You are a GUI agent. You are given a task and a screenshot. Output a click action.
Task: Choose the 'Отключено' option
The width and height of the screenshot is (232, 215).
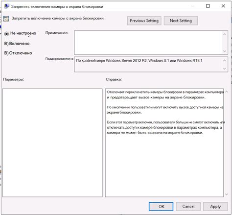[18, 53]
